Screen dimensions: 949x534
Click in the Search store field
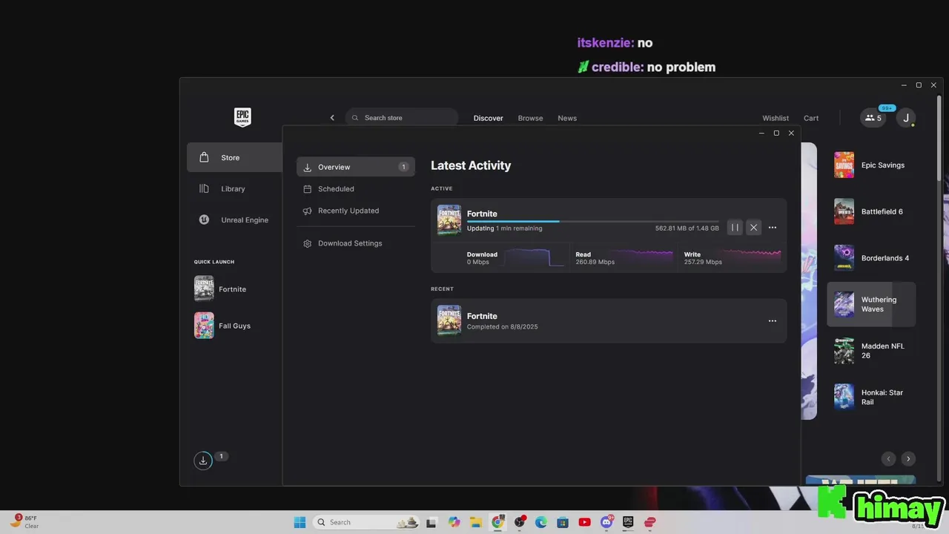pos(402,118)
